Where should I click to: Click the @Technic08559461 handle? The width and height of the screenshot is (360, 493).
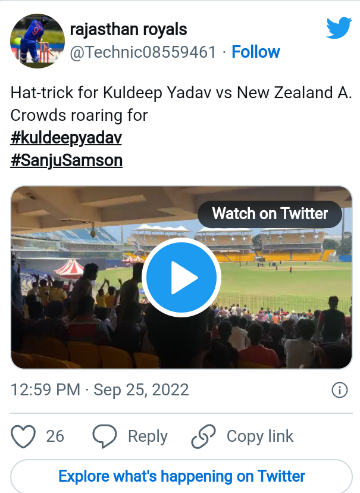click(x=143, y=52)
